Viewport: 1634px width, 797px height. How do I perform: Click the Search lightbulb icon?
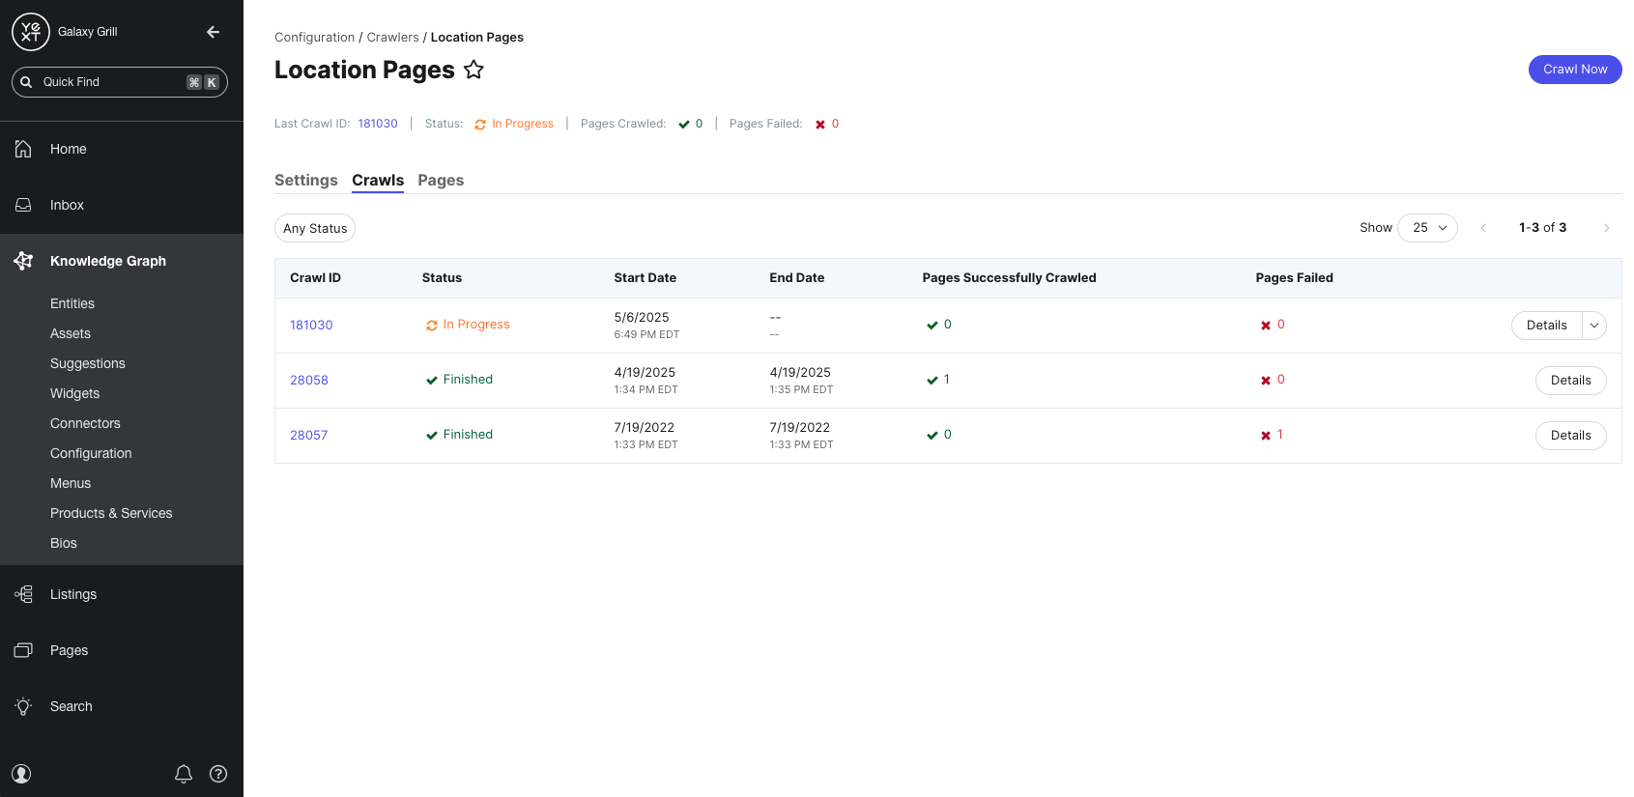point(23,706)
